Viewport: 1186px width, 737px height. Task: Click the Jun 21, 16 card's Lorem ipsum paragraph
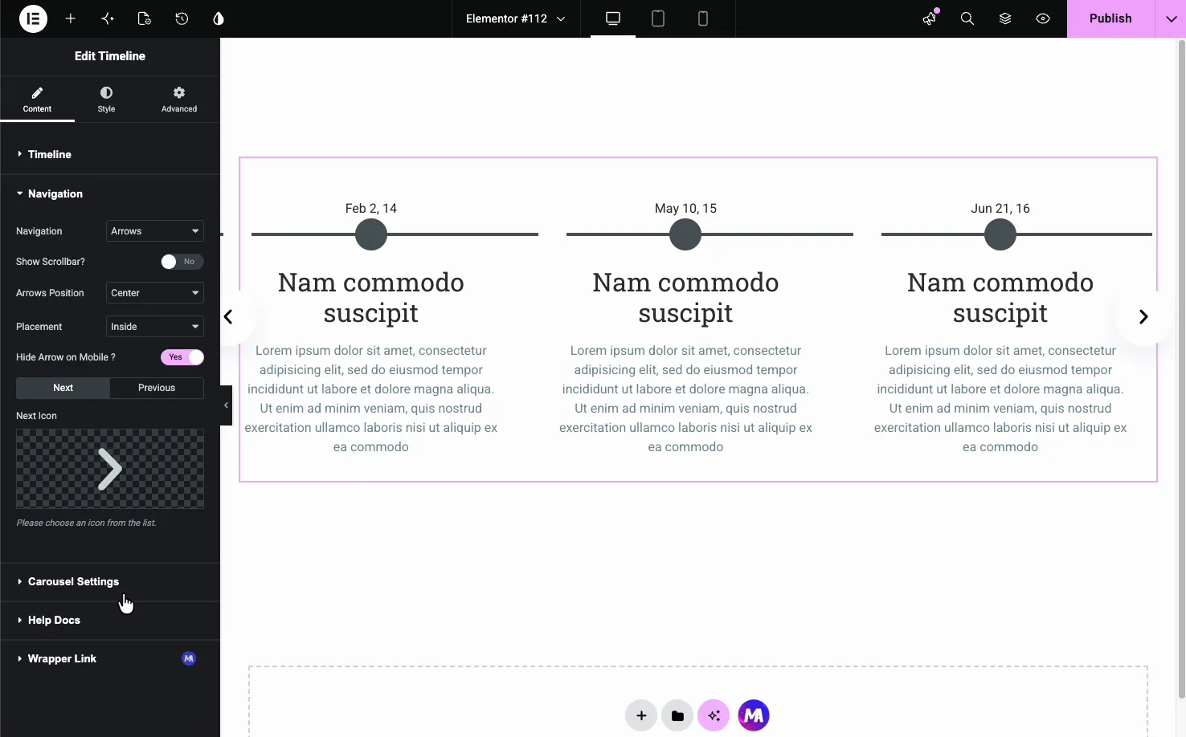pos(1000,399)
